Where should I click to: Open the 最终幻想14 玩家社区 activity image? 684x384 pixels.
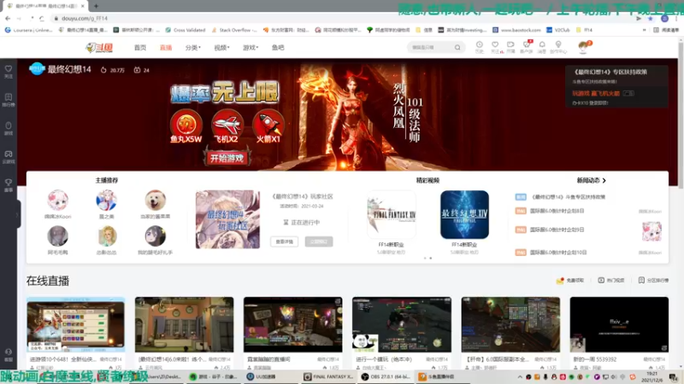[227, 219]
